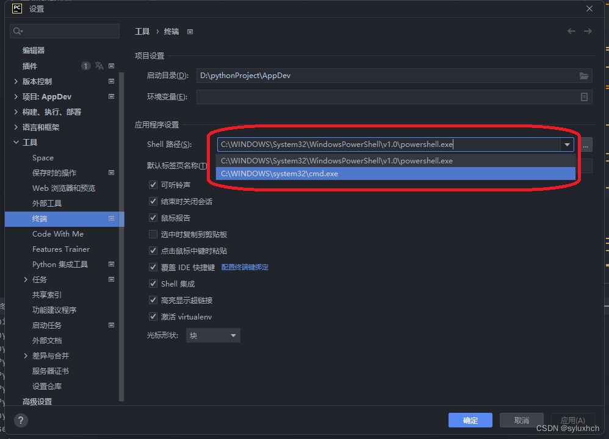Open 外部工具 settings page

[x=47, y=204]
